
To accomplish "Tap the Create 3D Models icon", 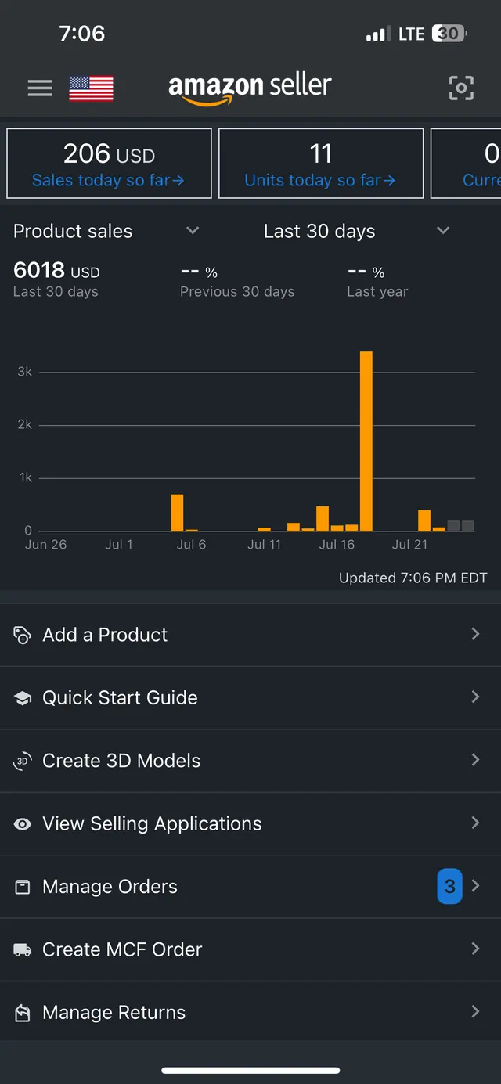I will tap(23, 761).
